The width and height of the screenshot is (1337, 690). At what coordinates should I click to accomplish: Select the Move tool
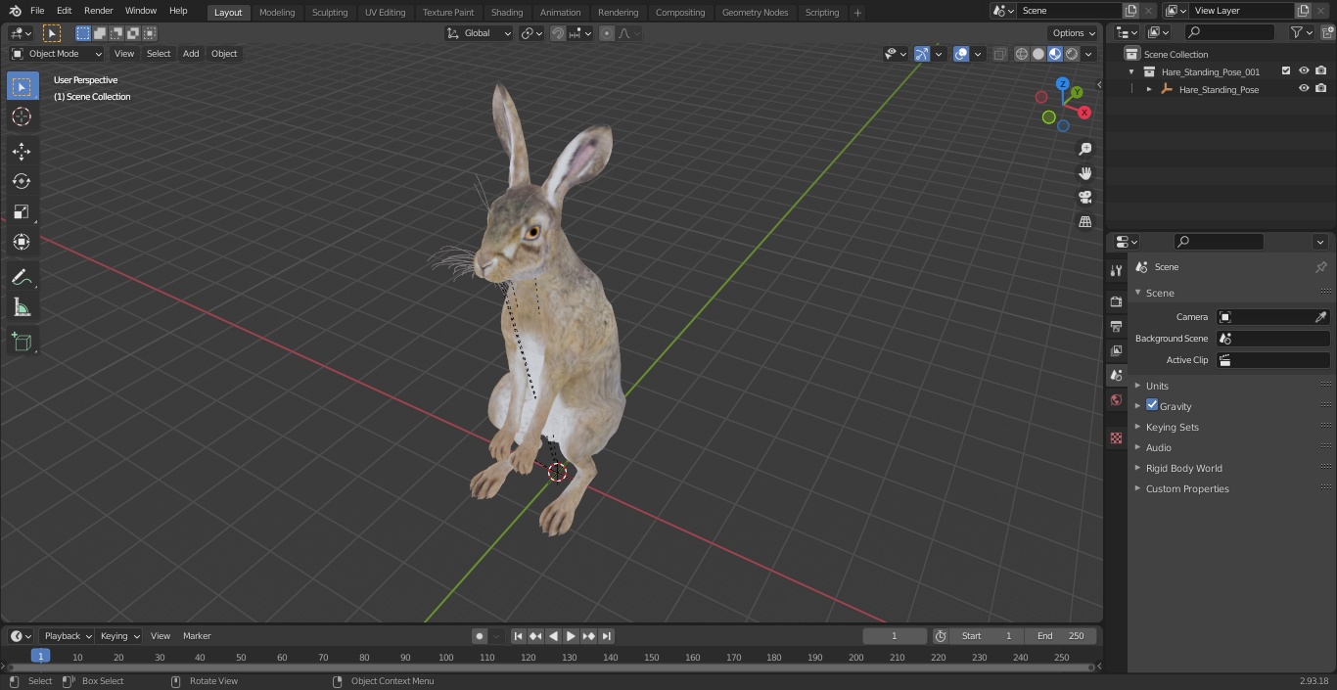point(22,151)
